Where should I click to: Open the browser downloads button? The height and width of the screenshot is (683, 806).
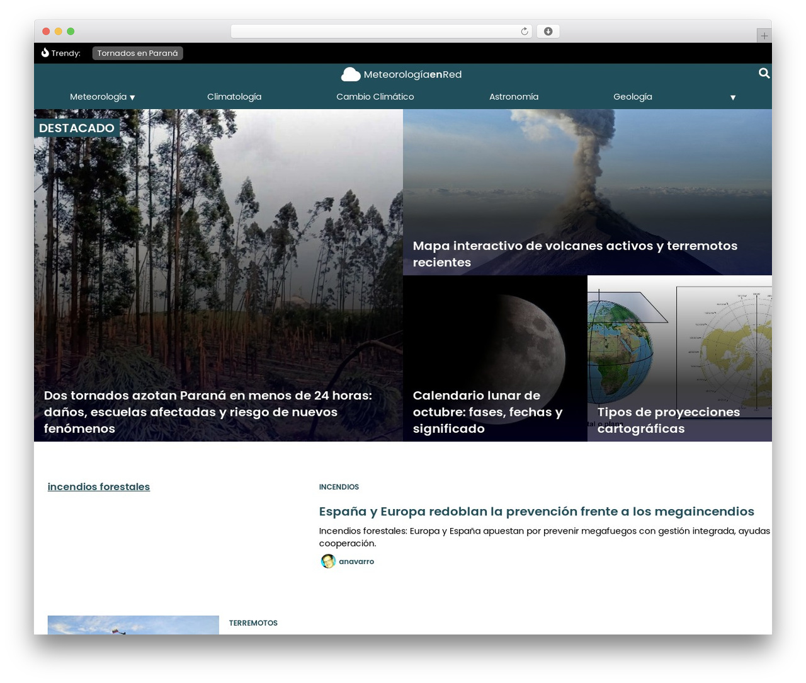[x=548, y=32]
